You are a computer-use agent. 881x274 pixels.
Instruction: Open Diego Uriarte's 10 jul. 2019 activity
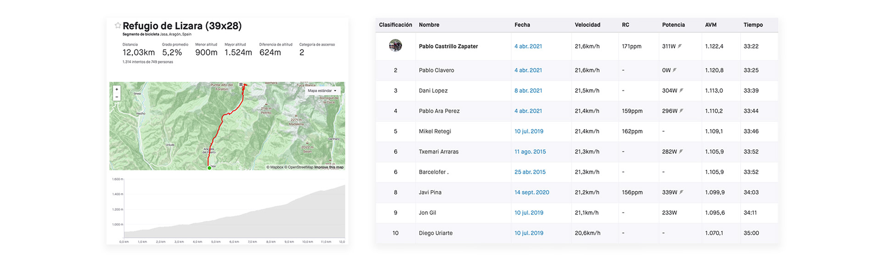click(529, 233)
